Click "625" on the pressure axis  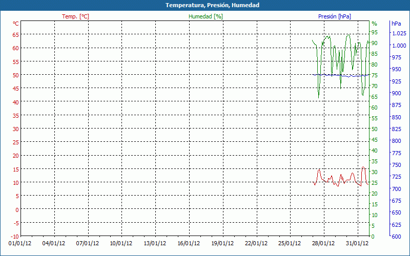396,224
